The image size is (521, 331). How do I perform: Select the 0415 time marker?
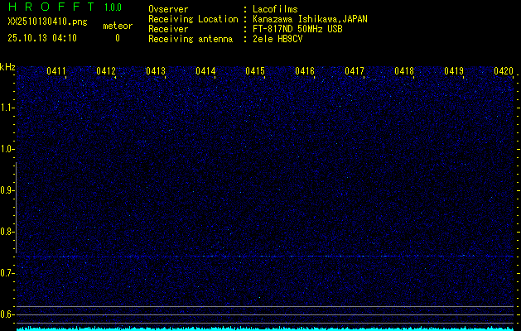coord(255,72)
